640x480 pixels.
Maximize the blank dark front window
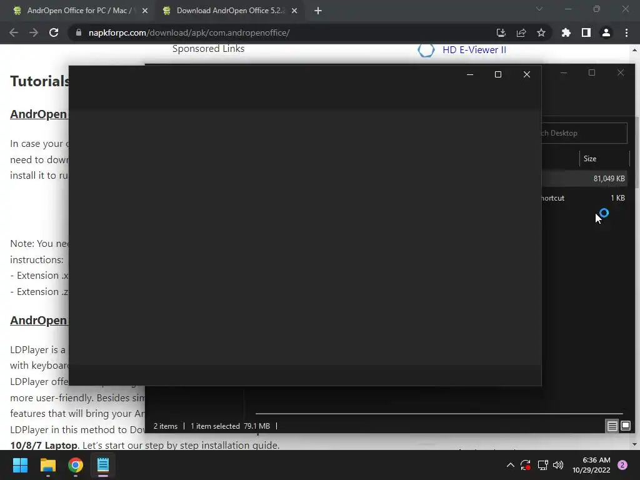click(x=498, y=74)
